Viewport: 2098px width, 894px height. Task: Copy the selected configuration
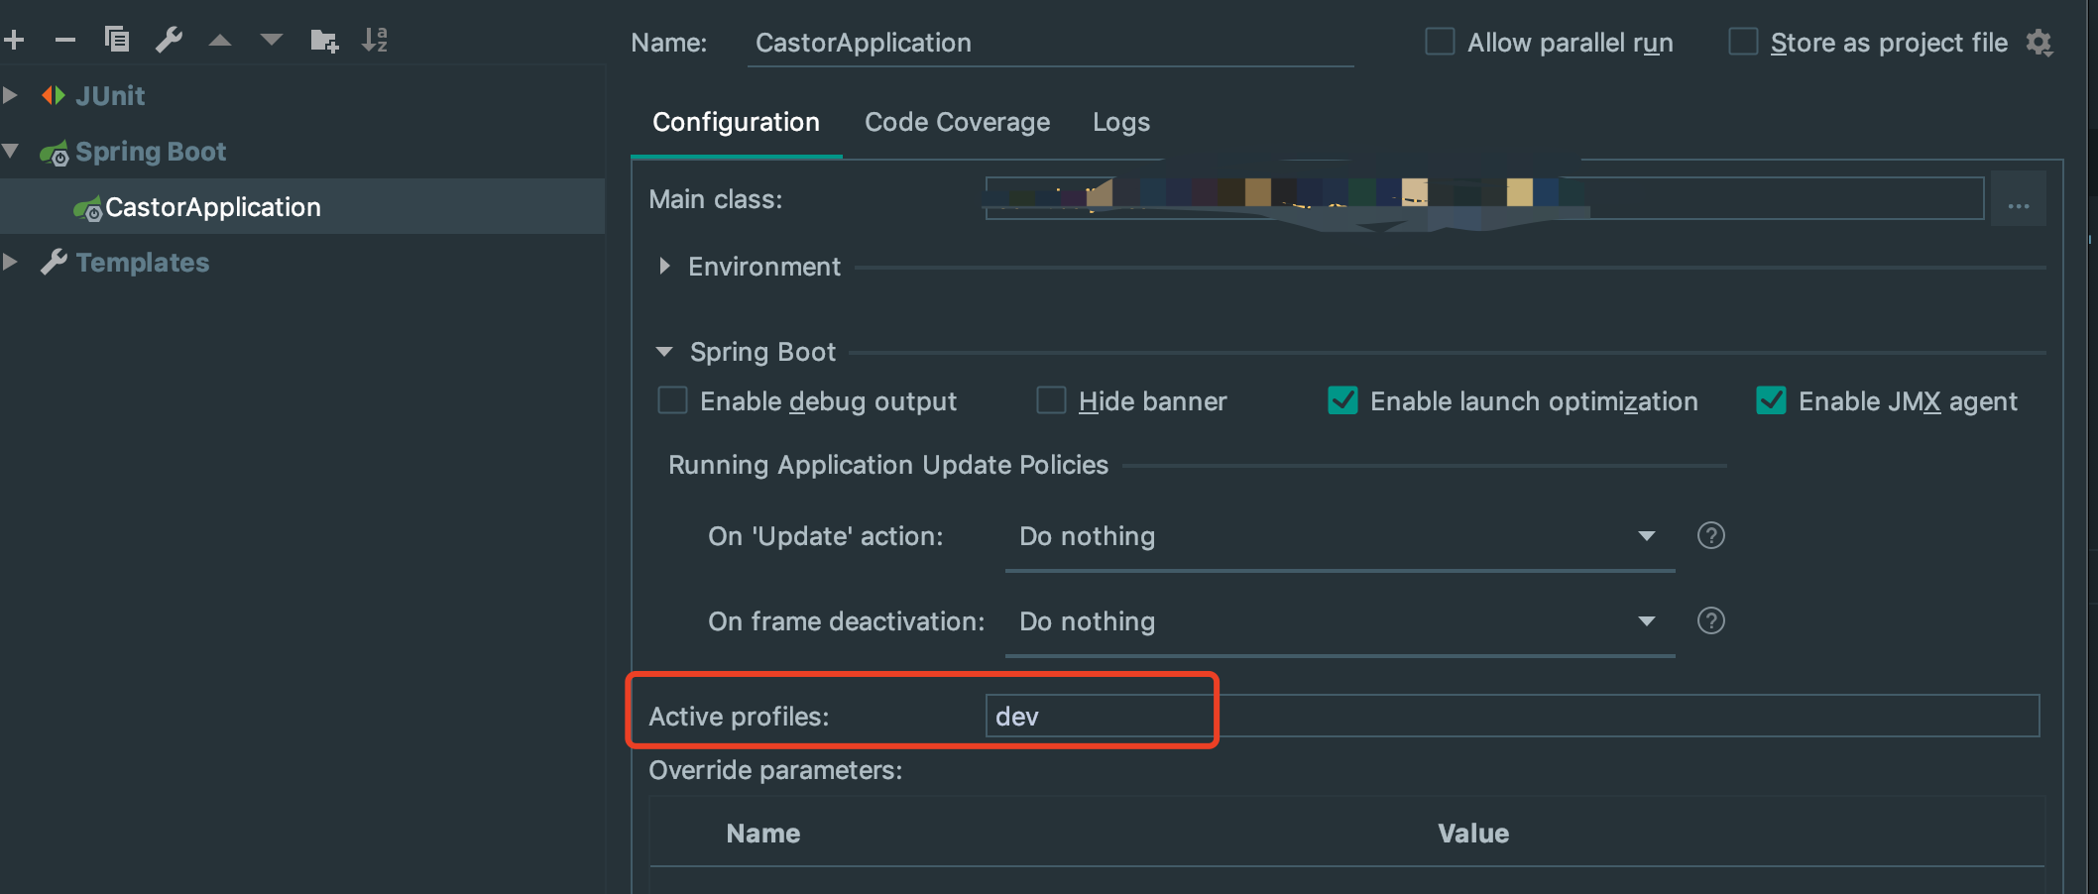[117, 40]
